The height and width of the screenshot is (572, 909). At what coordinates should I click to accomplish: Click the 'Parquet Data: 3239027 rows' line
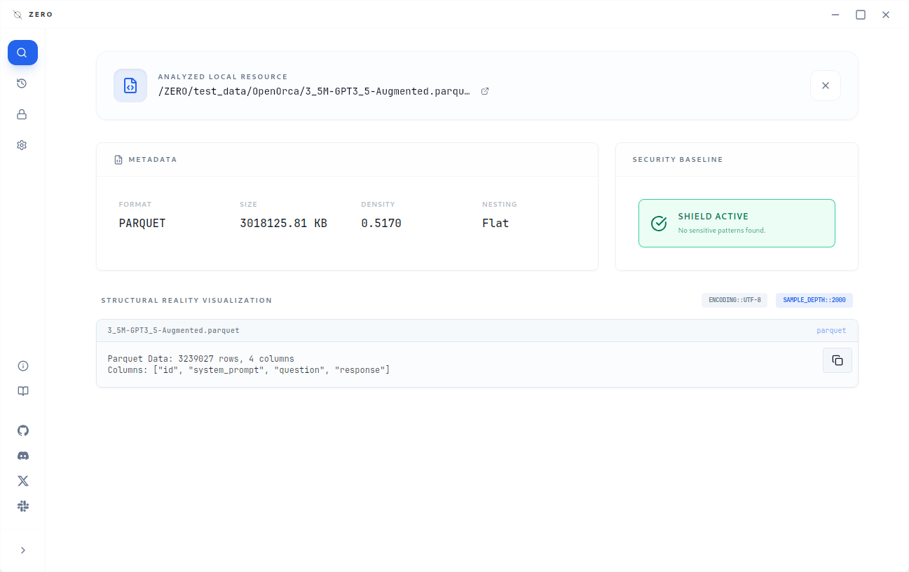click(201, 359)
